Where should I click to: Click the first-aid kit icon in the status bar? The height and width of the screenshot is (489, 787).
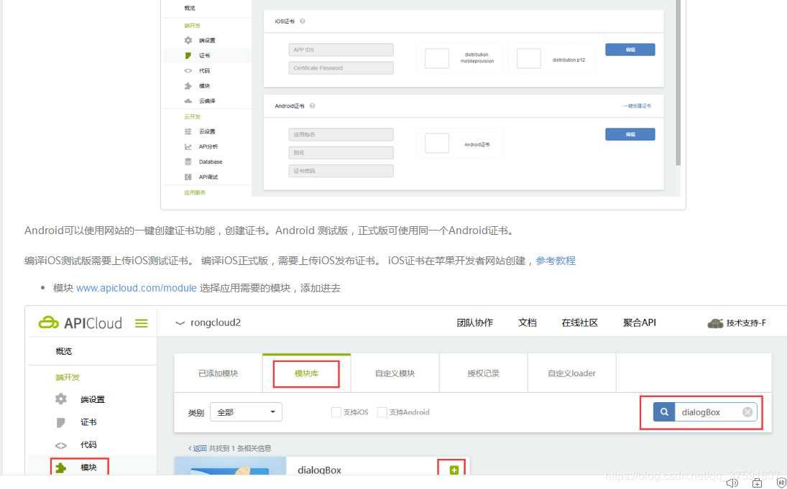click(757, 483)
